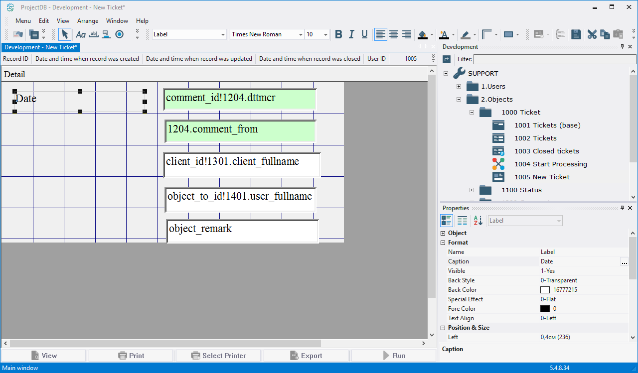Select the text box (abl) tool
Viewport: 638px width, 373px height.
click(x=93, y=34)
